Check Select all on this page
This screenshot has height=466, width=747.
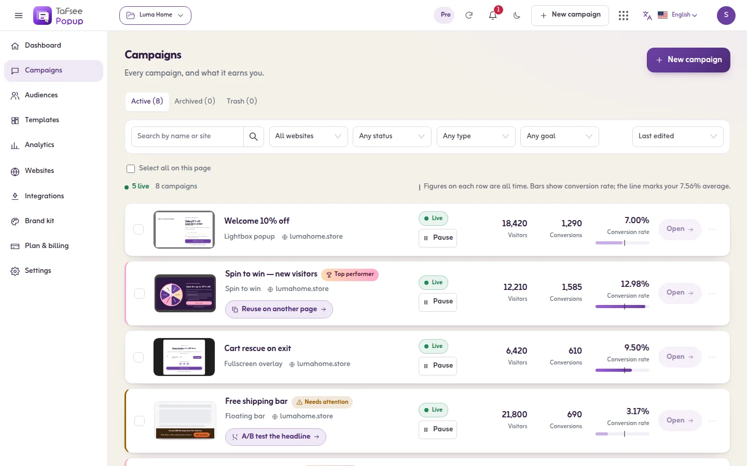(x=131, y=169)
